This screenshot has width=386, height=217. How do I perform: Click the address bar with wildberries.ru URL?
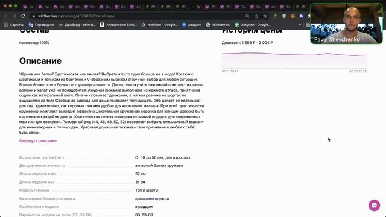[138, 16]
